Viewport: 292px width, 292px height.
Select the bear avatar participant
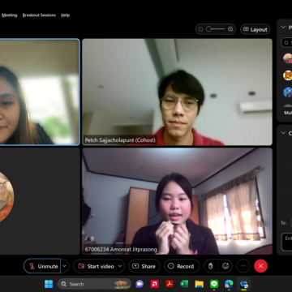tap(288, 75)
